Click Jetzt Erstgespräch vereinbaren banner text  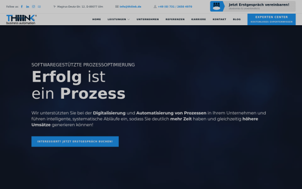pos(259,5)
